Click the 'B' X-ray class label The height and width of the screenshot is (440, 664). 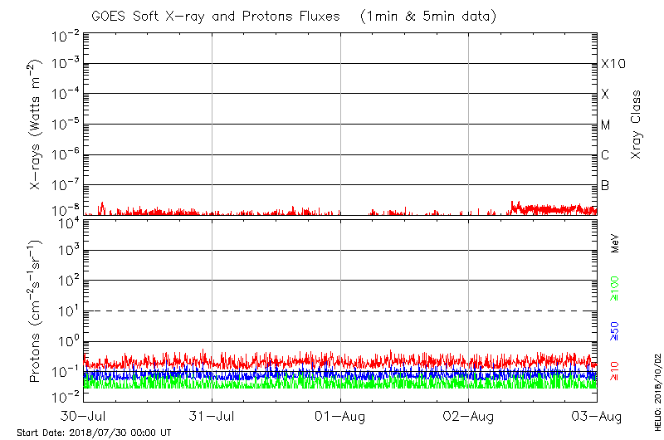point(606,185)
